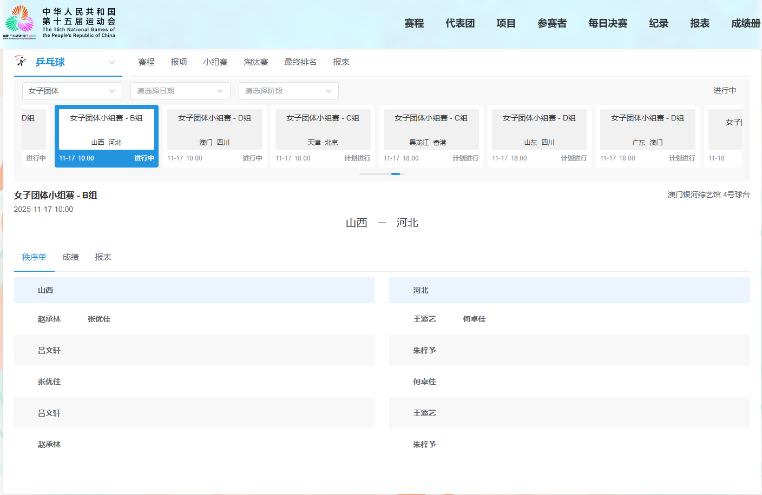762x495 pixels.
Task: Select the 秩序单 tab
Action: [34, 257]
